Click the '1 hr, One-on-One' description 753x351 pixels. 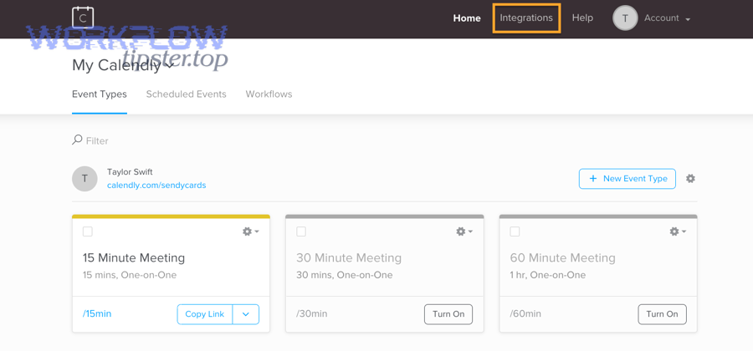coord(548,275)
